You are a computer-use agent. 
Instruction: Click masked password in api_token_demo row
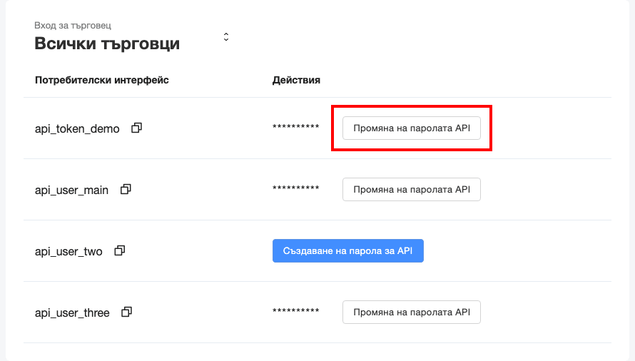click(x=296, y=128)
